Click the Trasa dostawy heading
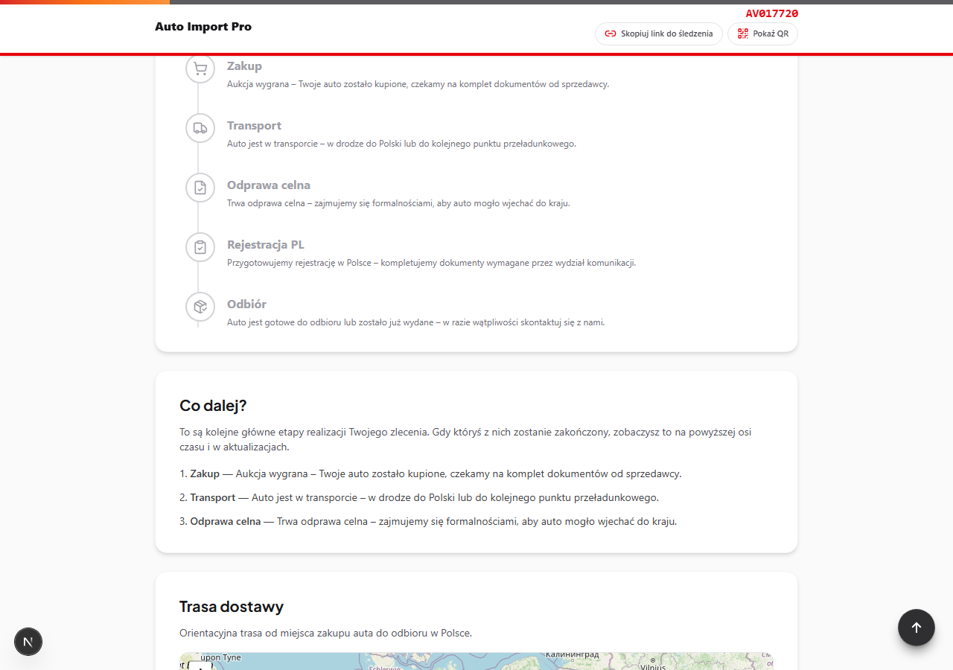 point(232,607)
